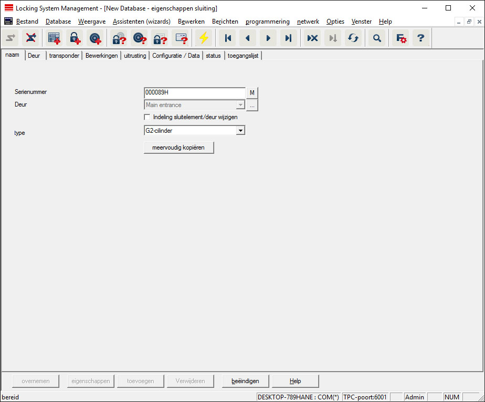
Task: Click the new locking system toolbar icon
Action: 54,38
